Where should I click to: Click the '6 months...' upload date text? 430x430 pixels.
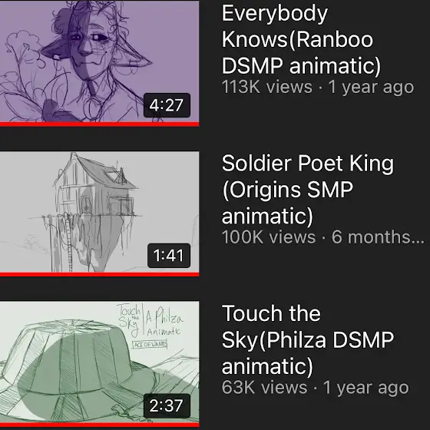pos(378,237)
